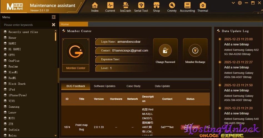Launch the IosCrash analyzer
Viewport: 263px width, 138px height.
pyautogui.click(x=126, y=7)
